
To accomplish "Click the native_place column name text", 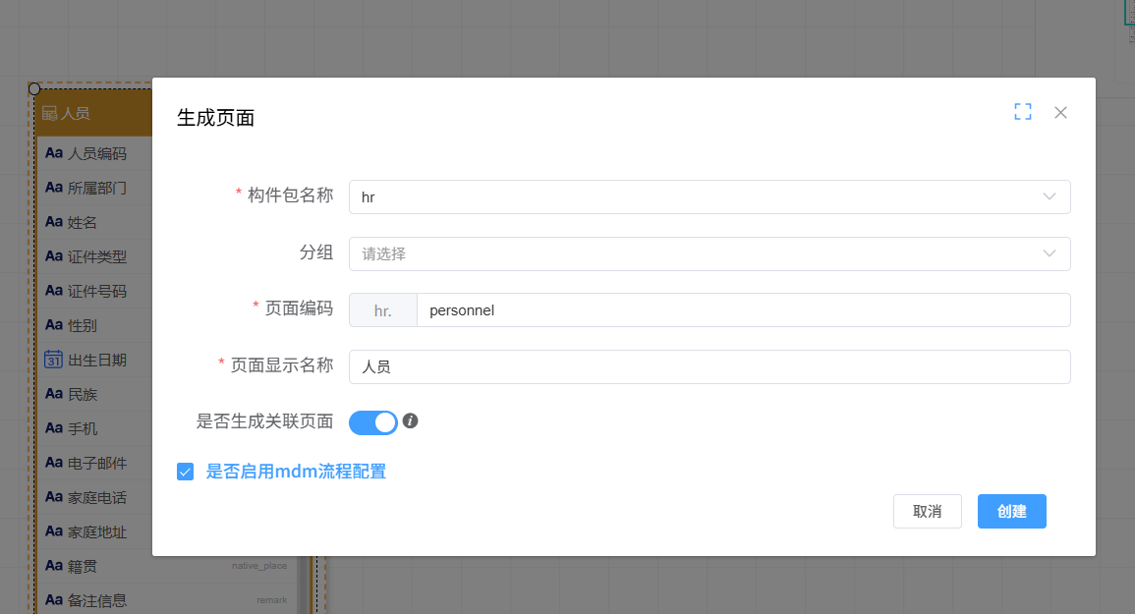I will (x=259, y=566).
